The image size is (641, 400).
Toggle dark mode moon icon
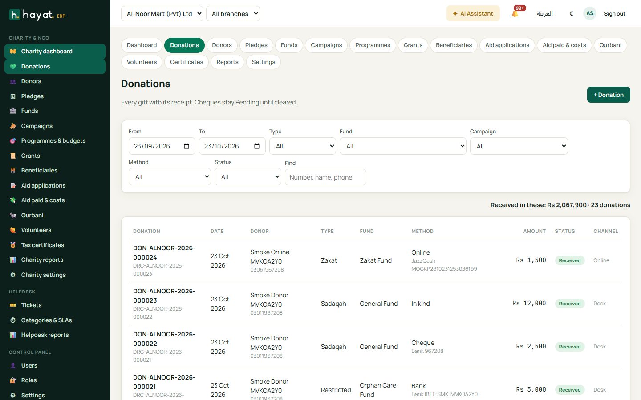571,14
